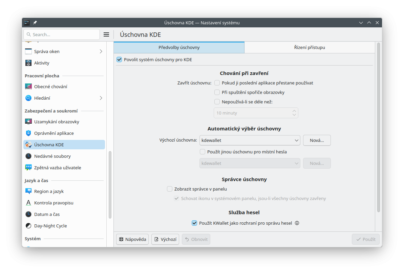Click the Uzamykání obrazovky sidebar icon

(28, 122)
